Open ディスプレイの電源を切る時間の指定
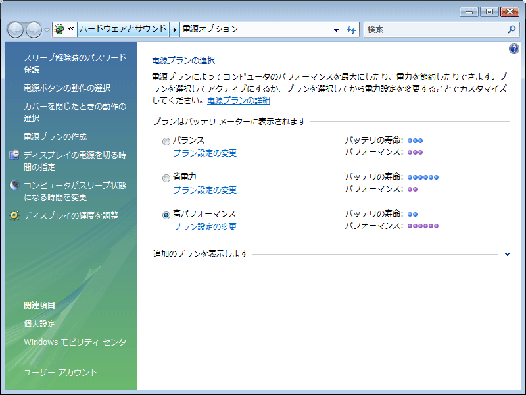Image resolution: width=526 pixels, height=395 pixels. pyautogui.click(x=75, y=161)
